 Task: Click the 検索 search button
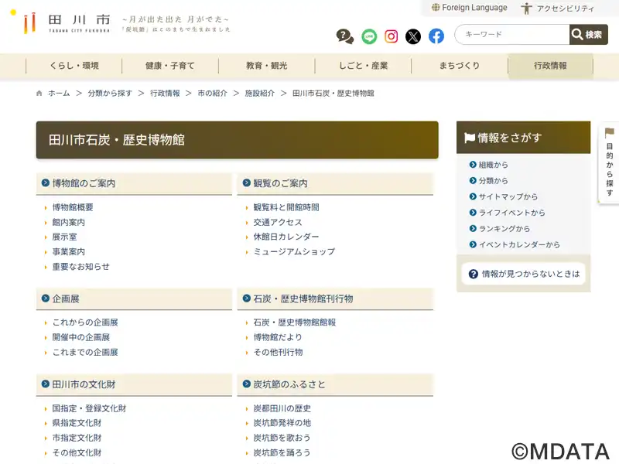(588, 35)
